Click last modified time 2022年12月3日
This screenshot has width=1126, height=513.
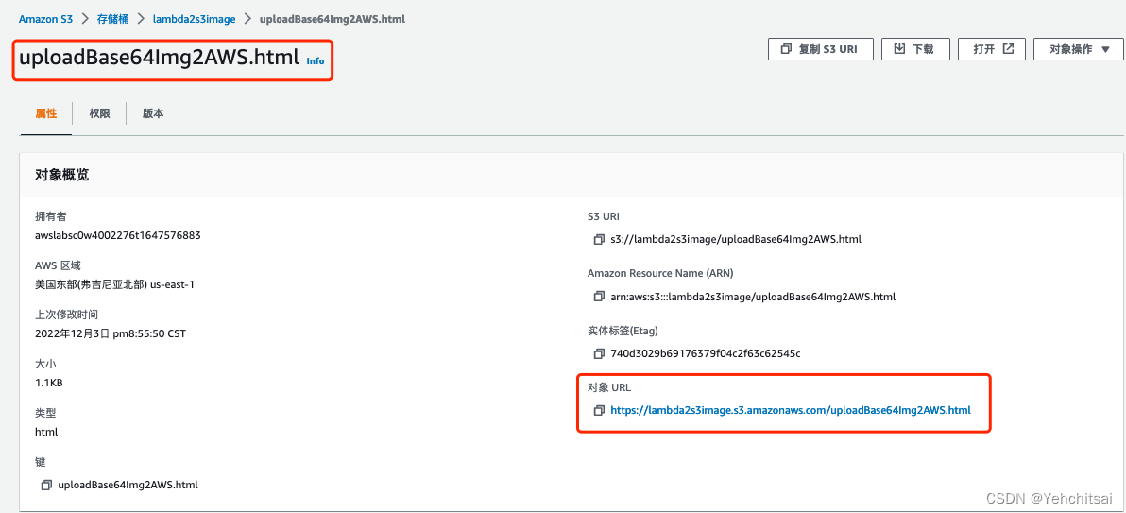(x=111, y=333)
